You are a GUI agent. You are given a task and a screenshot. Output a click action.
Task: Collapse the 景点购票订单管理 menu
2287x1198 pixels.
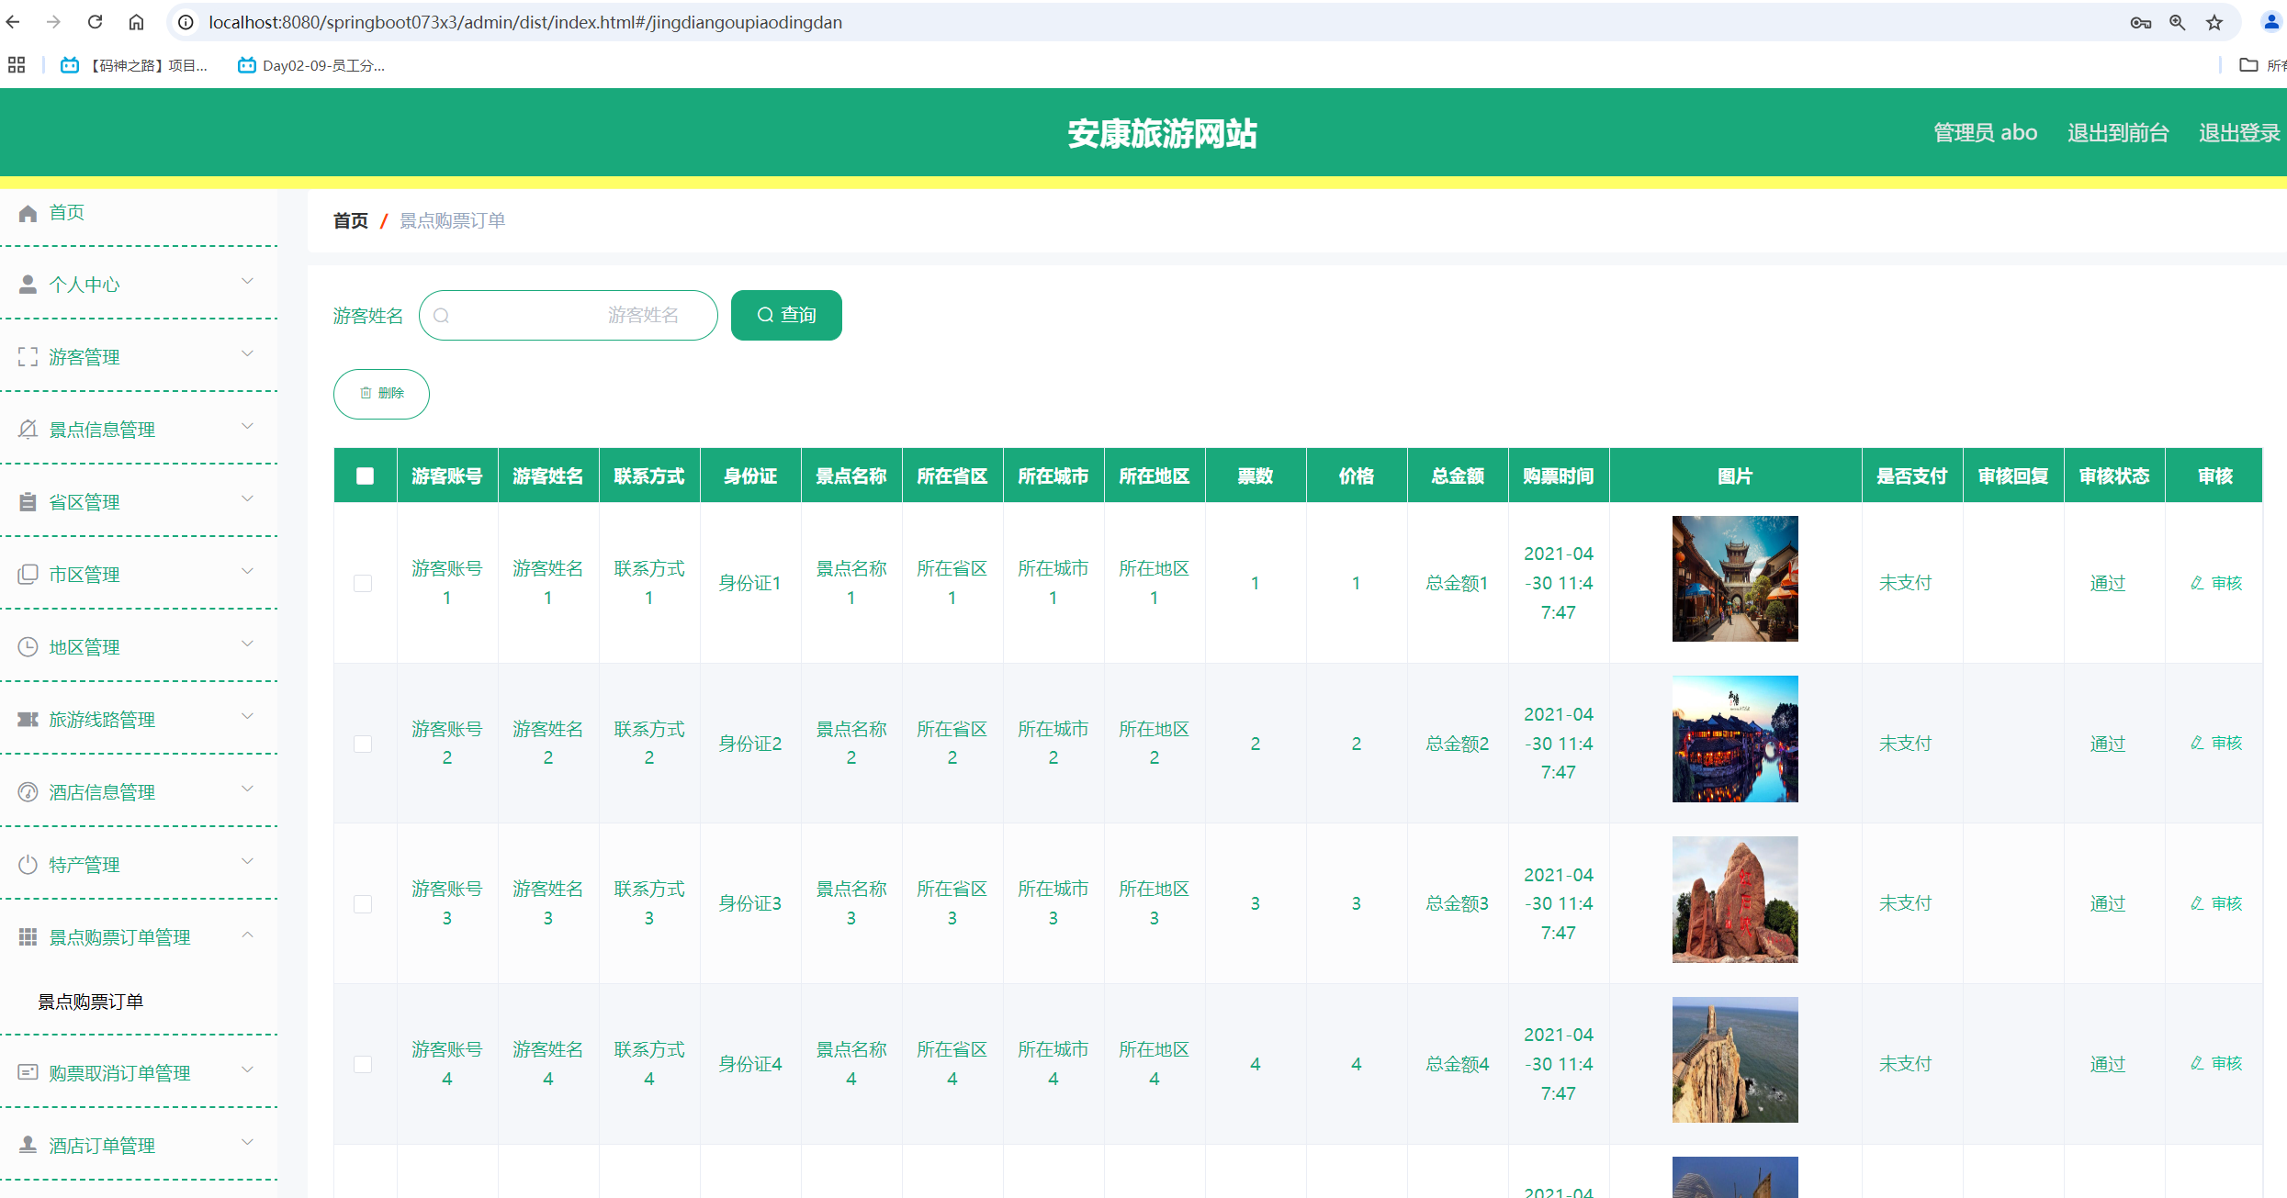point(247,935)
